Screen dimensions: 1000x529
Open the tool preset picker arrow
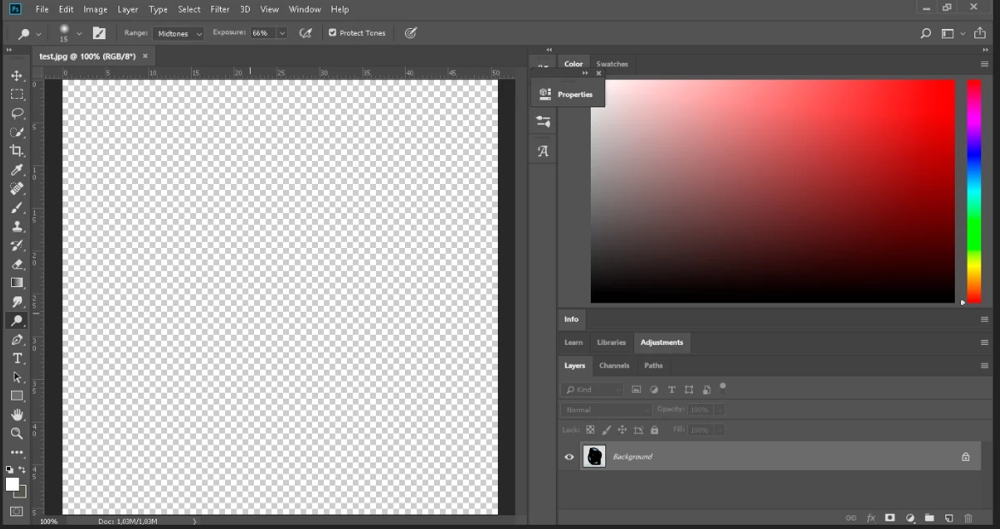(x=38, y=34)
